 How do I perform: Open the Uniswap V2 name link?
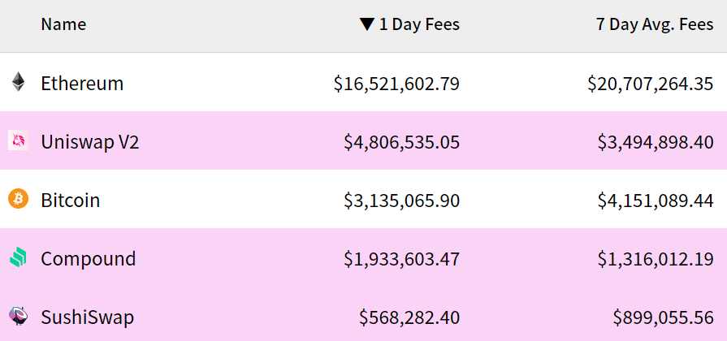coord(90,142)
